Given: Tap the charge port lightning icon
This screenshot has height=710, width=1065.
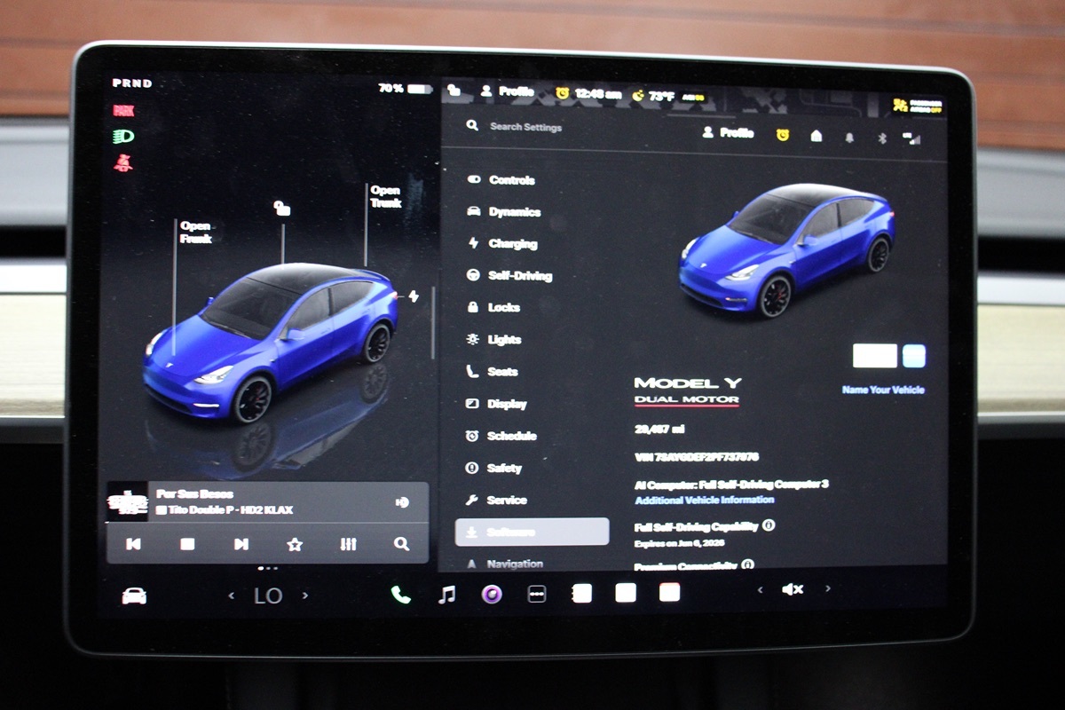Looking at the screenshot, I should pos(414,296).
